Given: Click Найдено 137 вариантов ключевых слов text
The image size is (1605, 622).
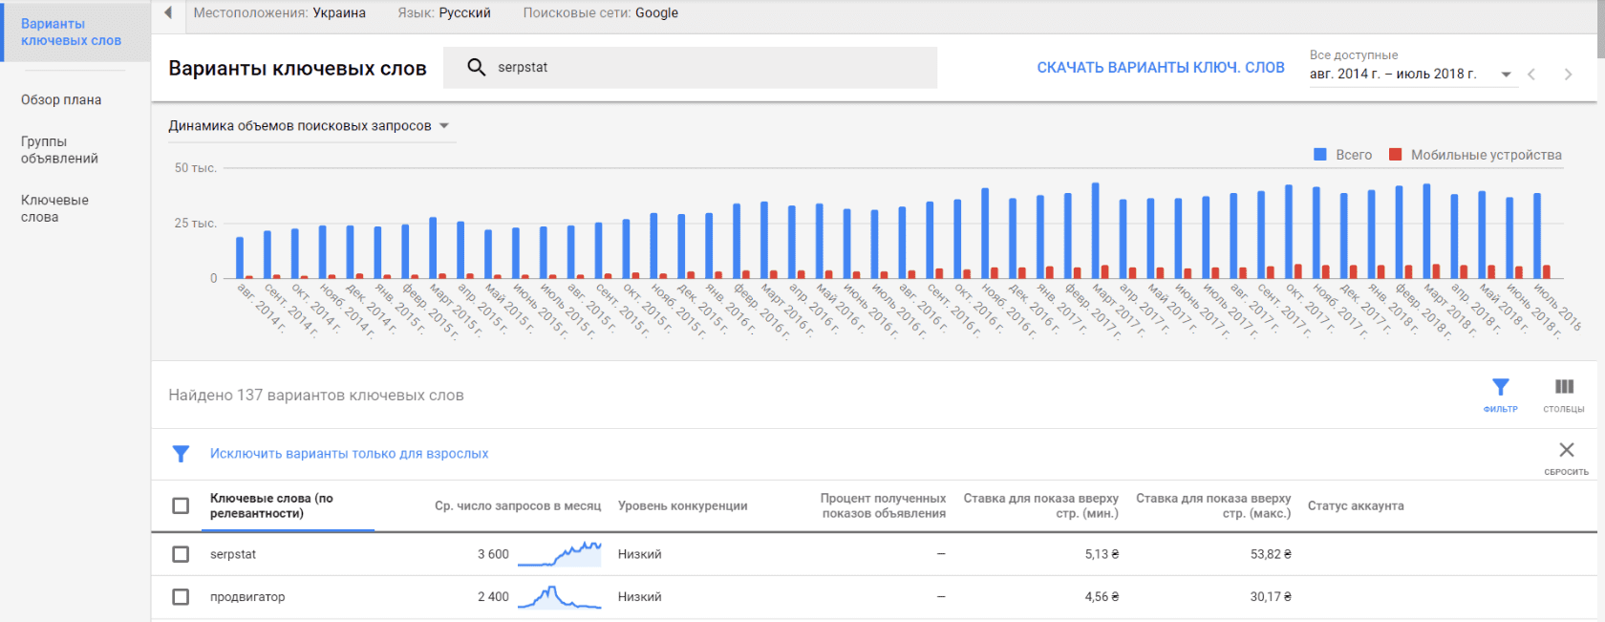Looking at the screenshot, I should [316, 396].
